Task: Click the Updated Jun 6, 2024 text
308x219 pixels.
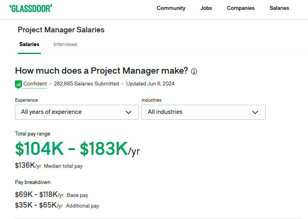Action: coord(150,84)
